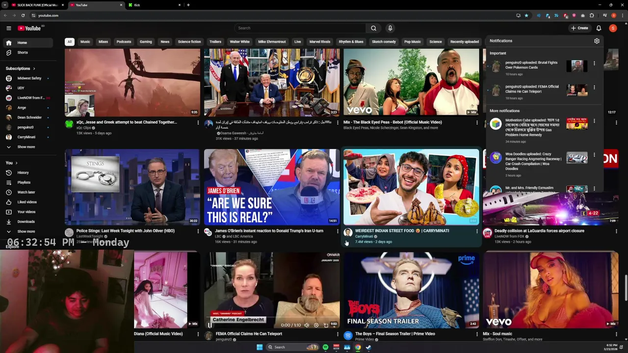
Task: Open Steam from the taskbar
Action: pos(368,347)
